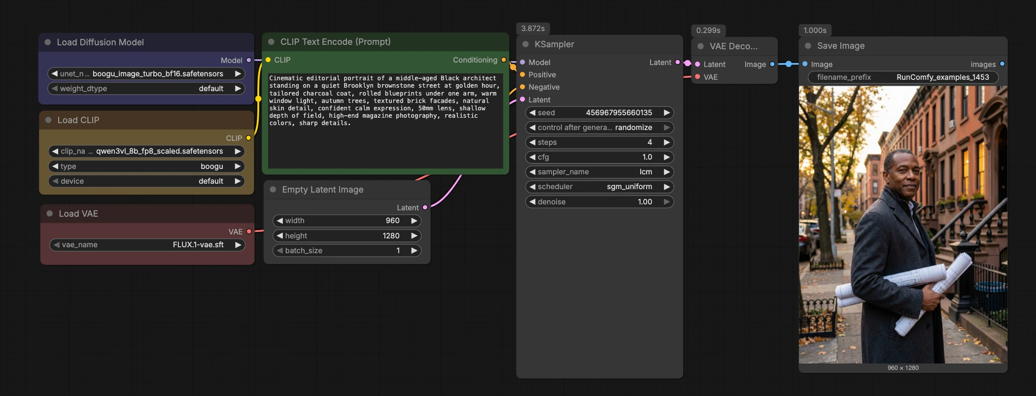
Task: Click Model output socket on Load Diffusion Model
Action: coord(249,60)
